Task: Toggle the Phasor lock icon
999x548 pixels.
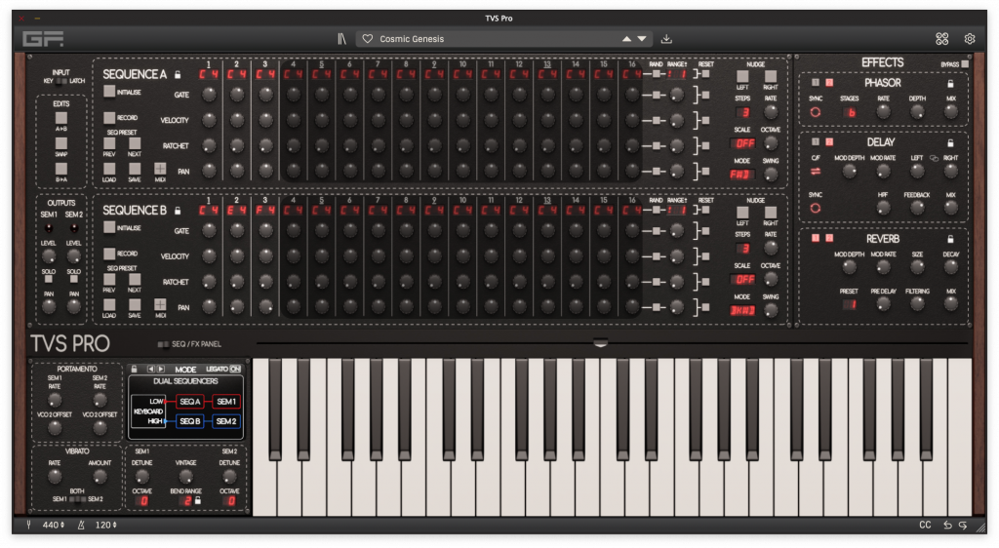Action: pos(950,84)
